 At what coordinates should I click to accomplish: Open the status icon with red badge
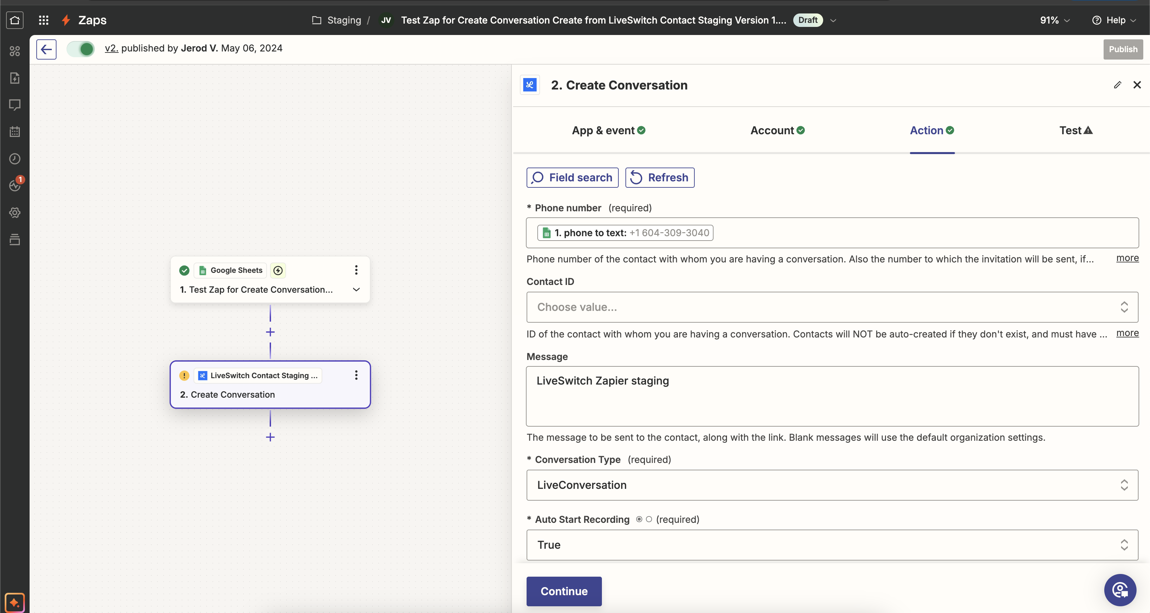click(15, 184)
